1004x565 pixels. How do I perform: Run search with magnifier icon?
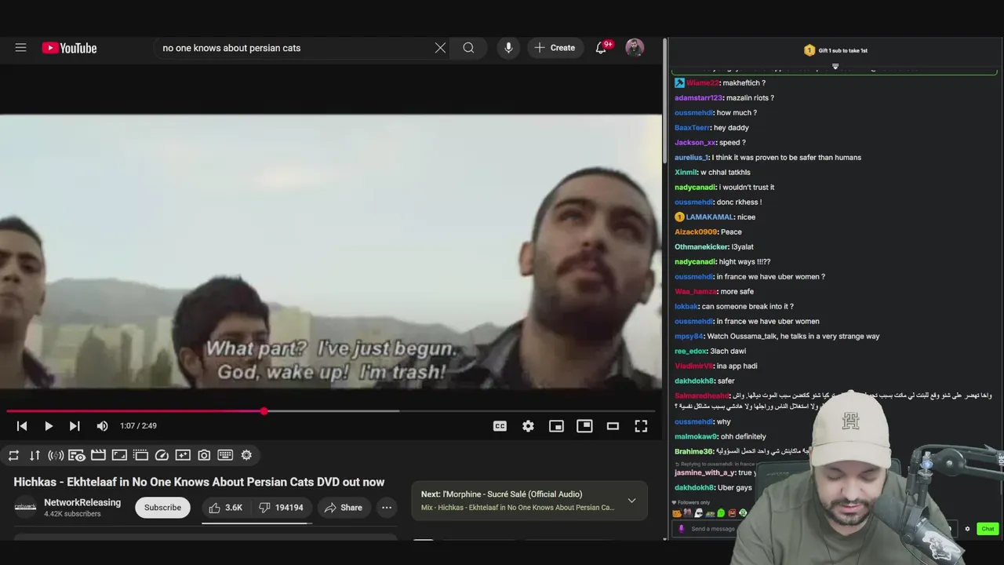coord(468,48)
